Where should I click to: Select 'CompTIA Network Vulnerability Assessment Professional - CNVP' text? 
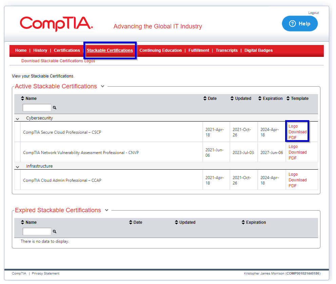[81, 153]
